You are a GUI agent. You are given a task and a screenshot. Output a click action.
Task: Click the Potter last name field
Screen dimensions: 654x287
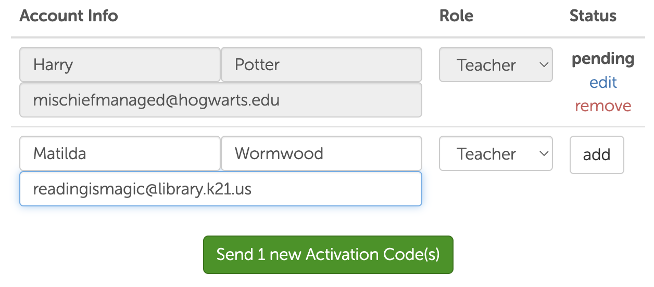point(321,65)
